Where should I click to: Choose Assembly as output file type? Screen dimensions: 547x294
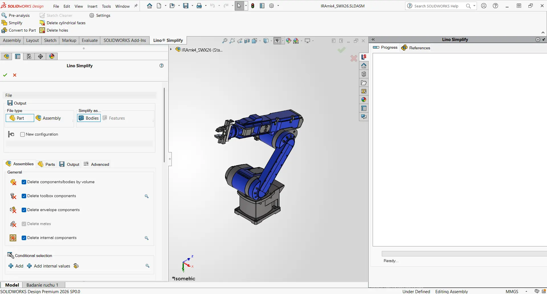tap(48, 118)
